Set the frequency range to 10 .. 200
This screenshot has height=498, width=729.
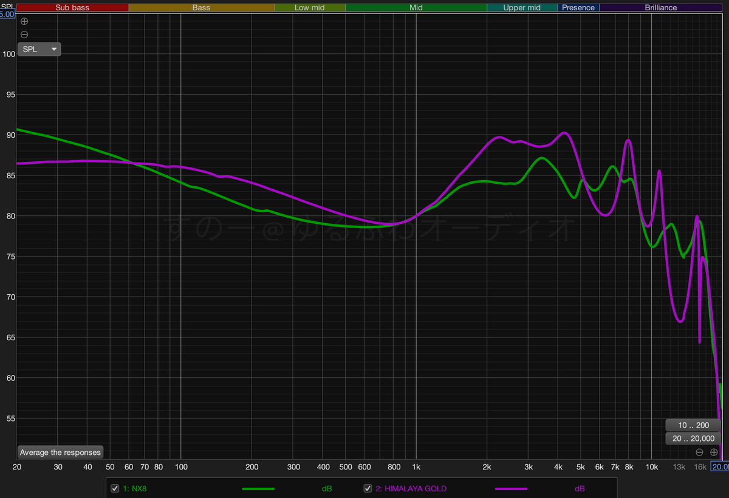[693, 425]
